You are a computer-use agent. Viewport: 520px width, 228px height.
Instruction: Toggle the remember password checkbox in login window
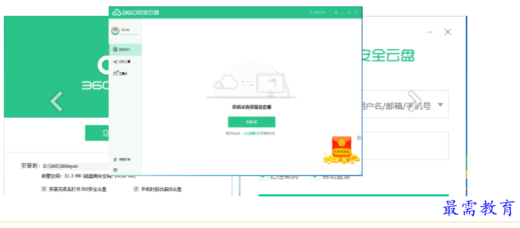click(263, 177)
